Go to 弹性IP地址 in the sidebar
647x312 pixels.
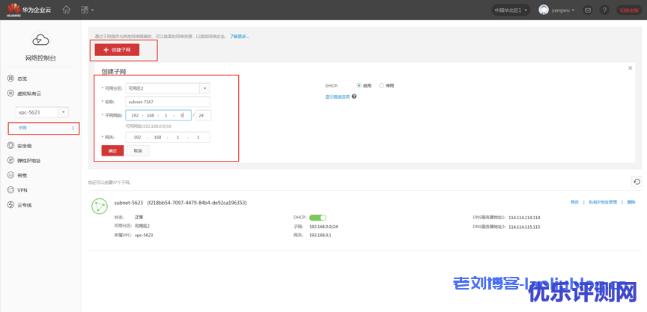28,160
